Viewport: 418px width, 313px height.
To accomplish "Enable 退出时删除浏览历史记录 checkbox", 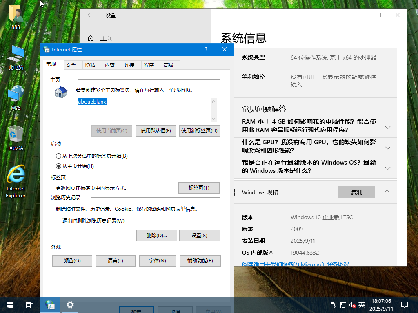I will (x=58, y=221).
